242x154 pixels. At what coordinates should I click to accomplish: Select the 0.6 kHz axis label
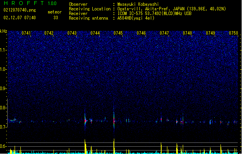coord(3,146)
